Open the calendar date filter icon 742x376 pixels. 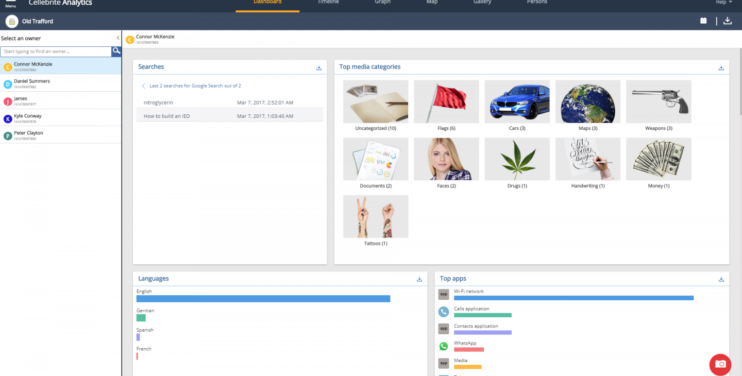[703, 21]
